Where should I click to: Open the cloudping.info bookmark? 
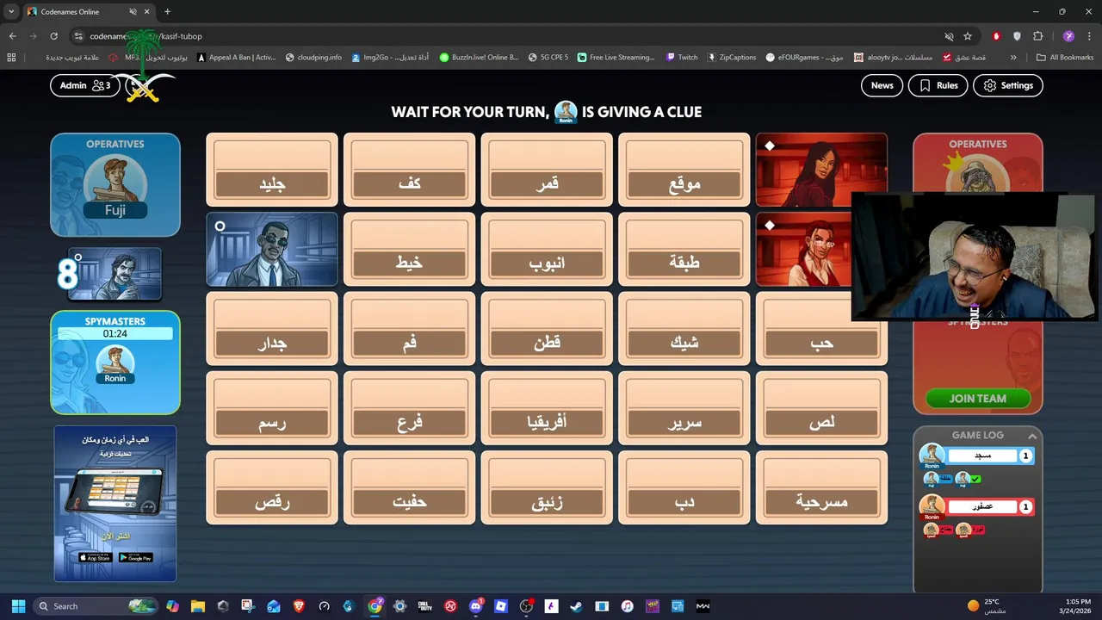click(313, 58)
